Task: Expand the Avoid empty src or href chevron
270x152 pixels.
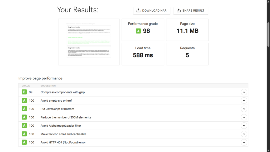Action: click(244, 101)
